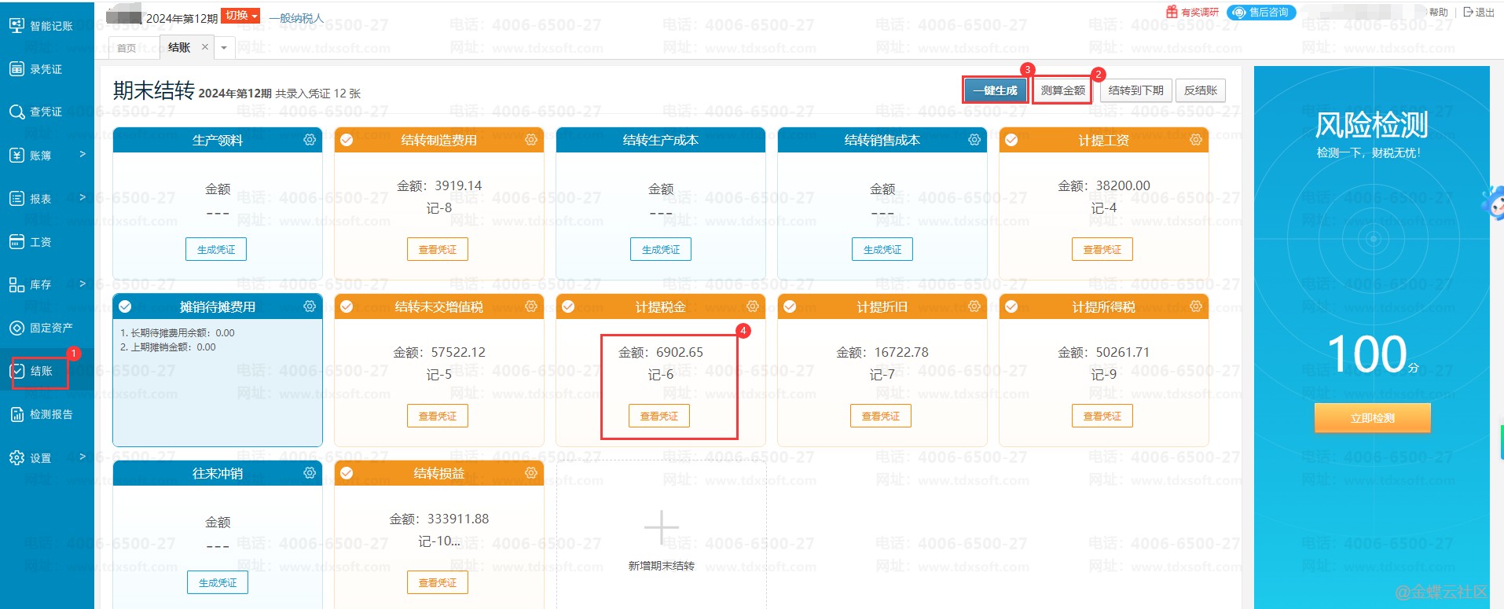Click 查看凭证 on 计提税金 card
1504x609 pixels.
click(658, 416)
